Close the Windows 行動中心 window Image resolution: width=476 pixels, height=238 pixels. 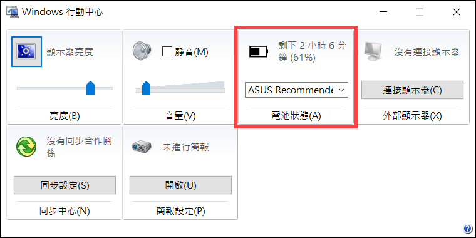point(457,12)
